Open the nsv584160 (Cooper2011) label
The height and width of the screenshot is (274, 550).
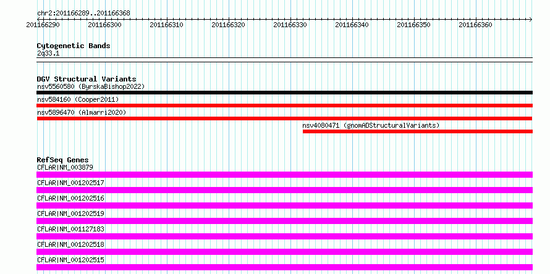point(78,99)
